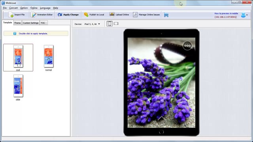The height and width of the screenshot is (142, 253).
Task: Open Manage Online Issues
Action: (146, 15)
